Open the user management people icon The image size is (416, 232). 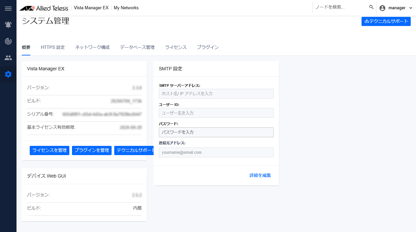[x=8, y=58]
